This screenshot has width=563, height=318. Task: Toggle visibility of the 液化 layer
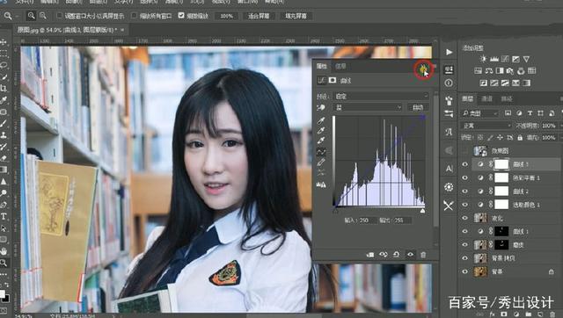465,218
